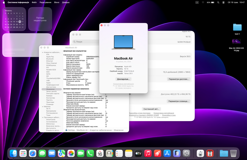Click the Лічильник циклів value 72
The width and height of the screenshot is (247, 160).
[x=86, y=81]
